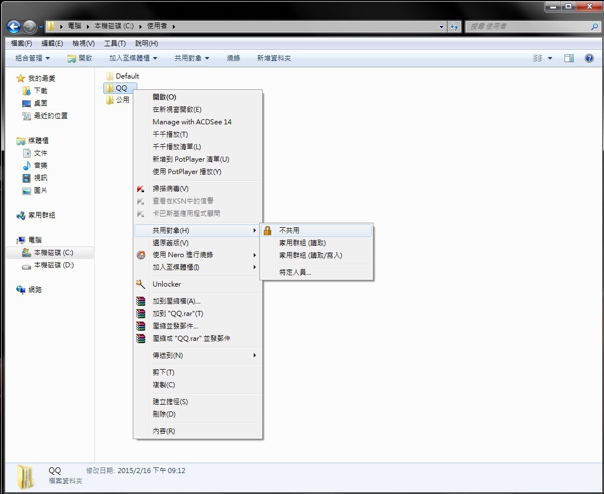The height and width of the screenshot is (494, 604).
Task: Open the 檔案(F) menu
Action: coord(21,44)
